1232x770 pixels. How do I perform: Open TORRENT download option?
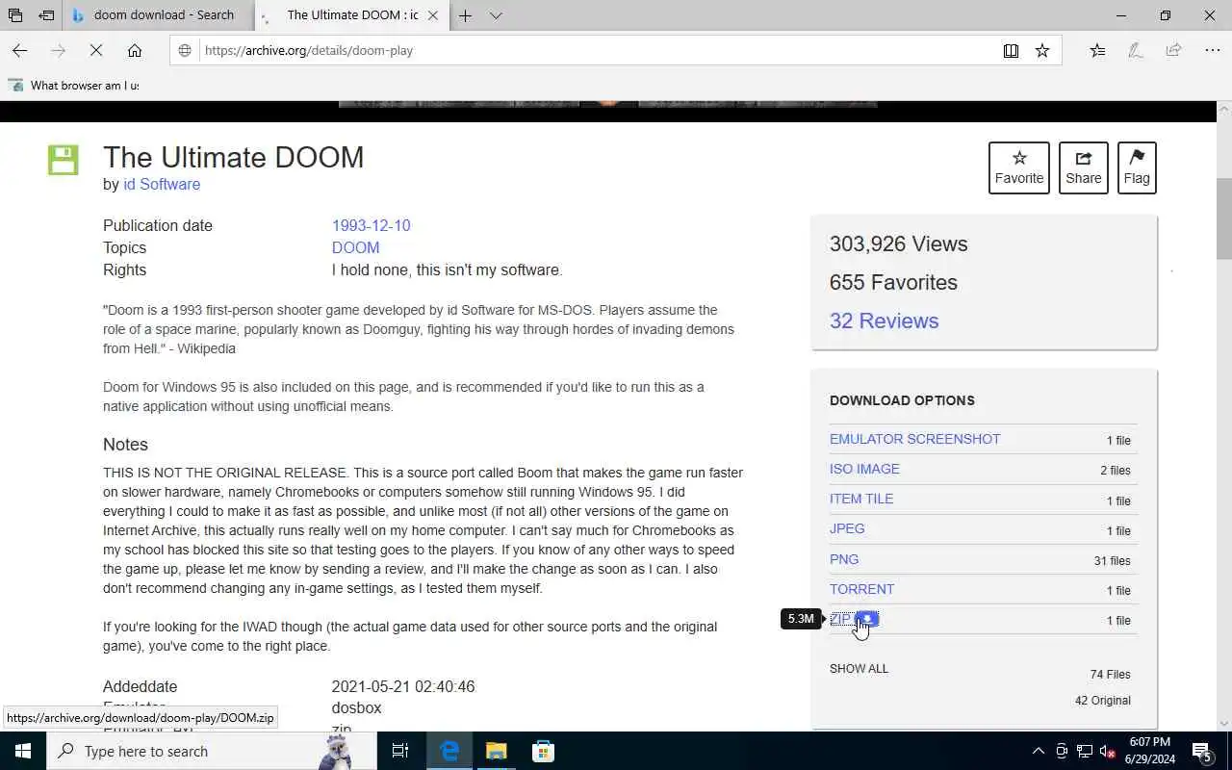click(x=861, y=589)
